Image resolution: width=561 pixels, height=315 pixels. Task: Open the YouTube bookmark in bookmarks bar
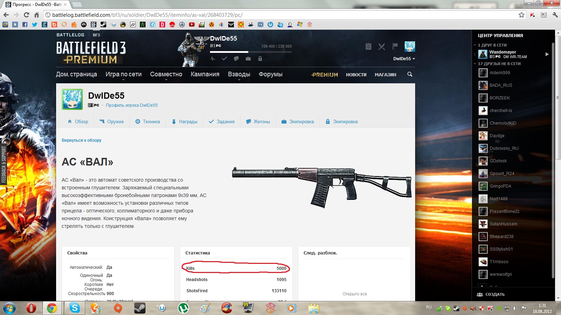click(192, 24)
